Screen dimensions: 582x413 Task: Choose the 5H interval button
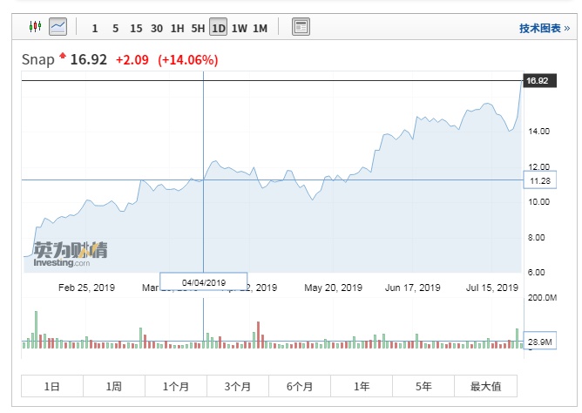click(198, 28)
